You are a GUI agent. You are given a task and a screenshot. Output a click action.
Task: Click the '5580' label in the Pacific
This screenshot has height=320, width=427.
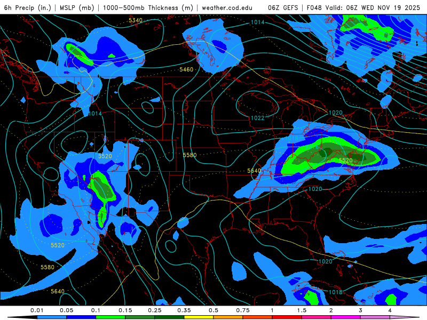point(48,267)
